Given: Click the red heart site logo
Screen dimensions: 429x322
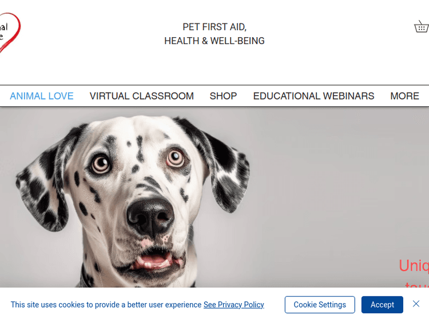Looking at the screenshot, I should 9,33.
